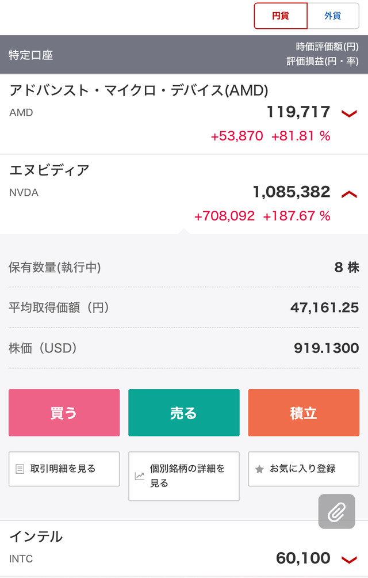This screenshot has height=578, width=368.
Task: Expand the AMD holding details chevron
Action: click(349, 113)
